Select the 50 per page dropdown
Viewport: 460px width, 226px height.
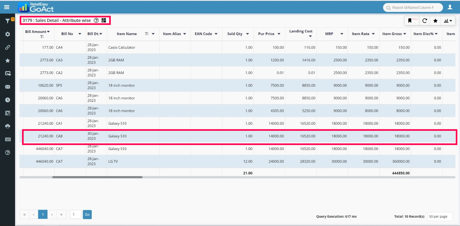click(440, 217)
